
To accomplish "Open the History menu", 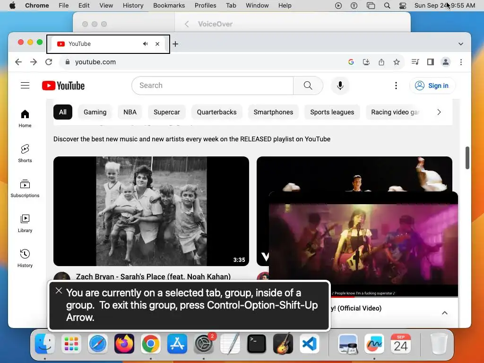I will 133,6.
